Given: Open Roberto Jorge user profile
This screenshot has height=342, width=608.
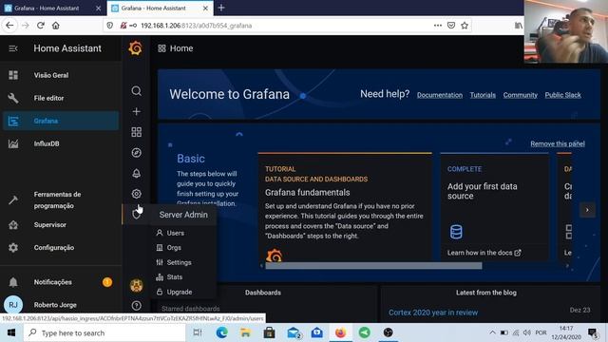Looking at the screenshot, I should point(61,305).
